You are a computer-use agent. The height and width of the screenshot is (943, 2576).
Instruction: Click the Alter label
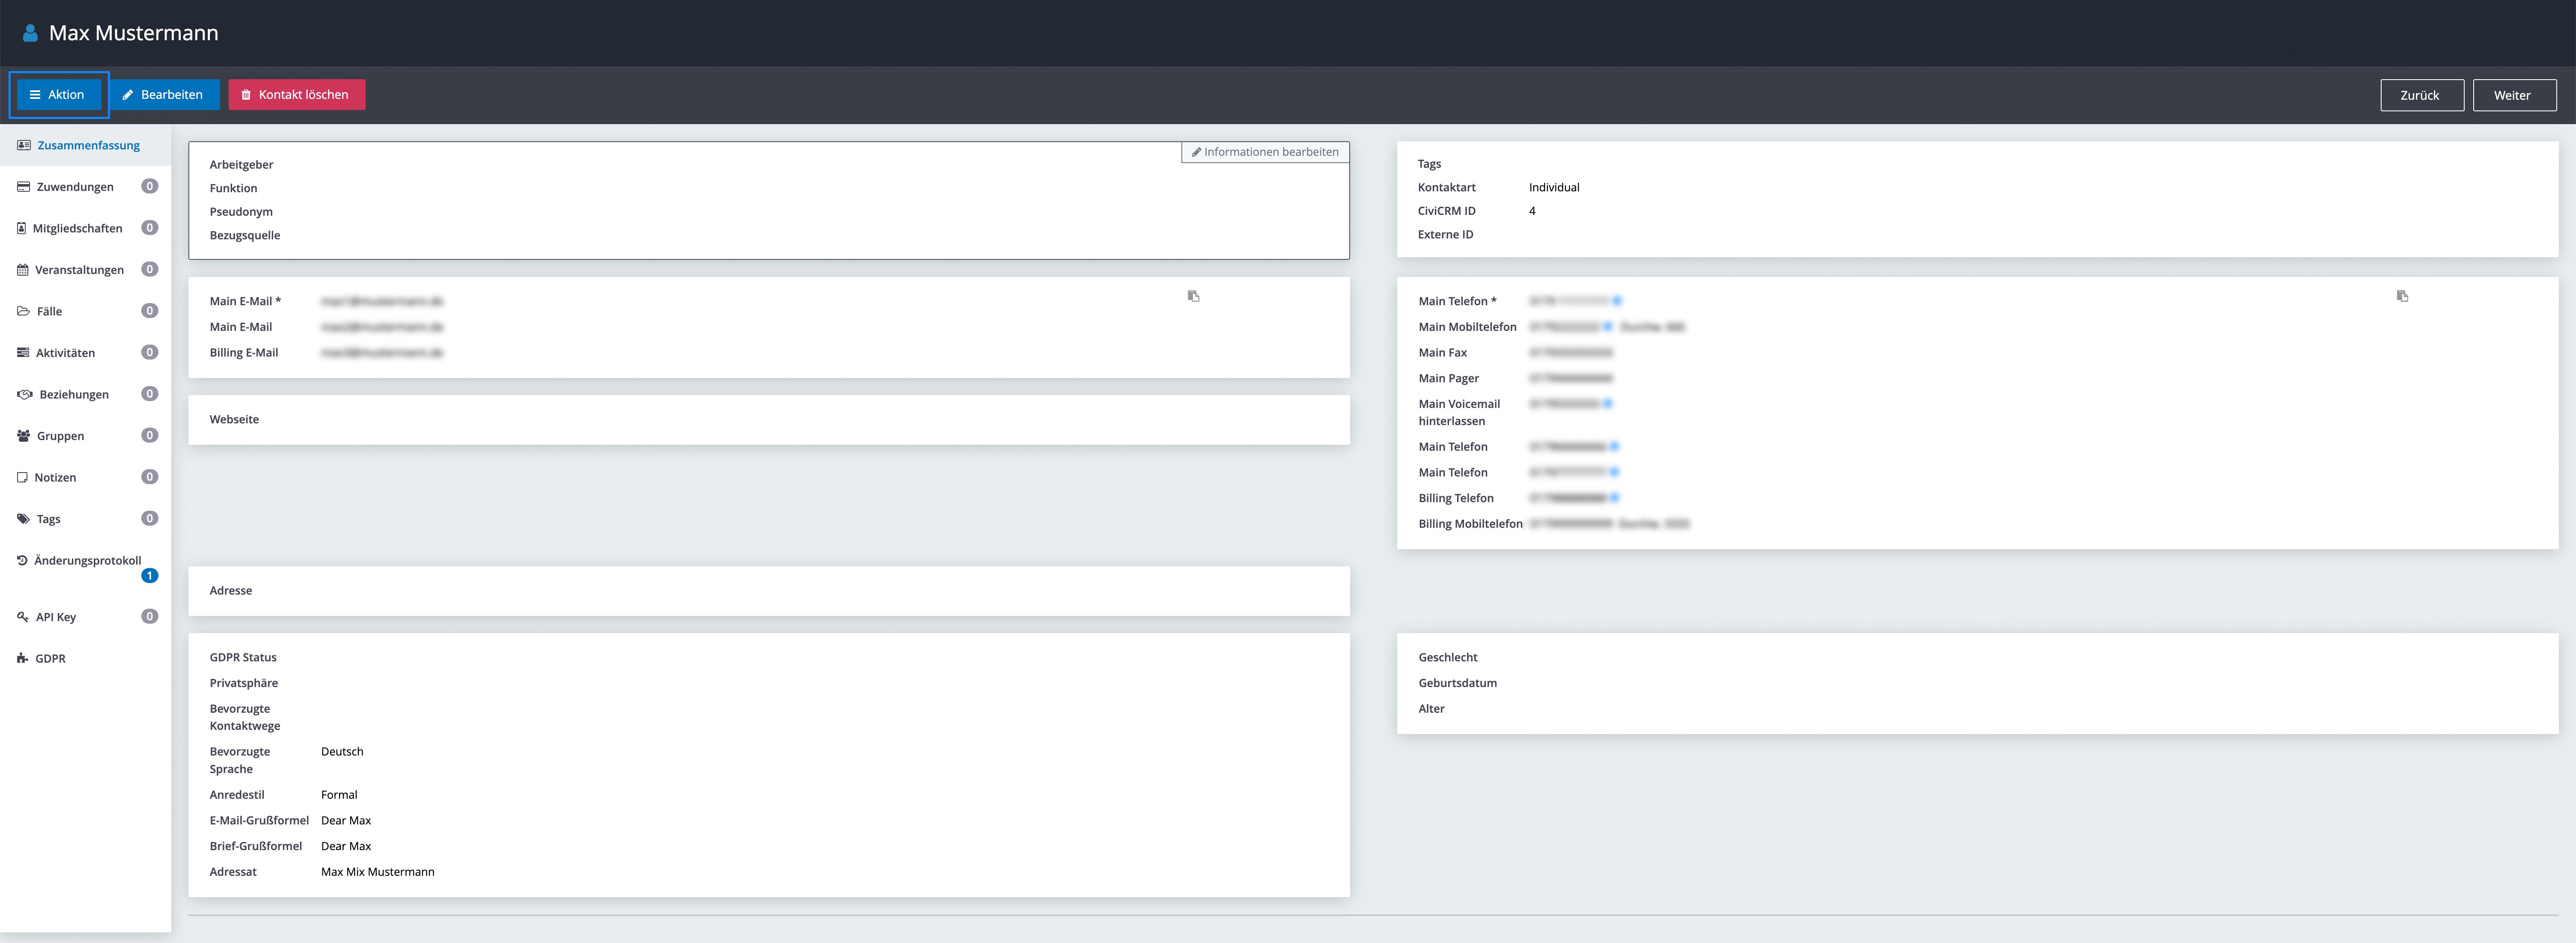[1431, 709]
